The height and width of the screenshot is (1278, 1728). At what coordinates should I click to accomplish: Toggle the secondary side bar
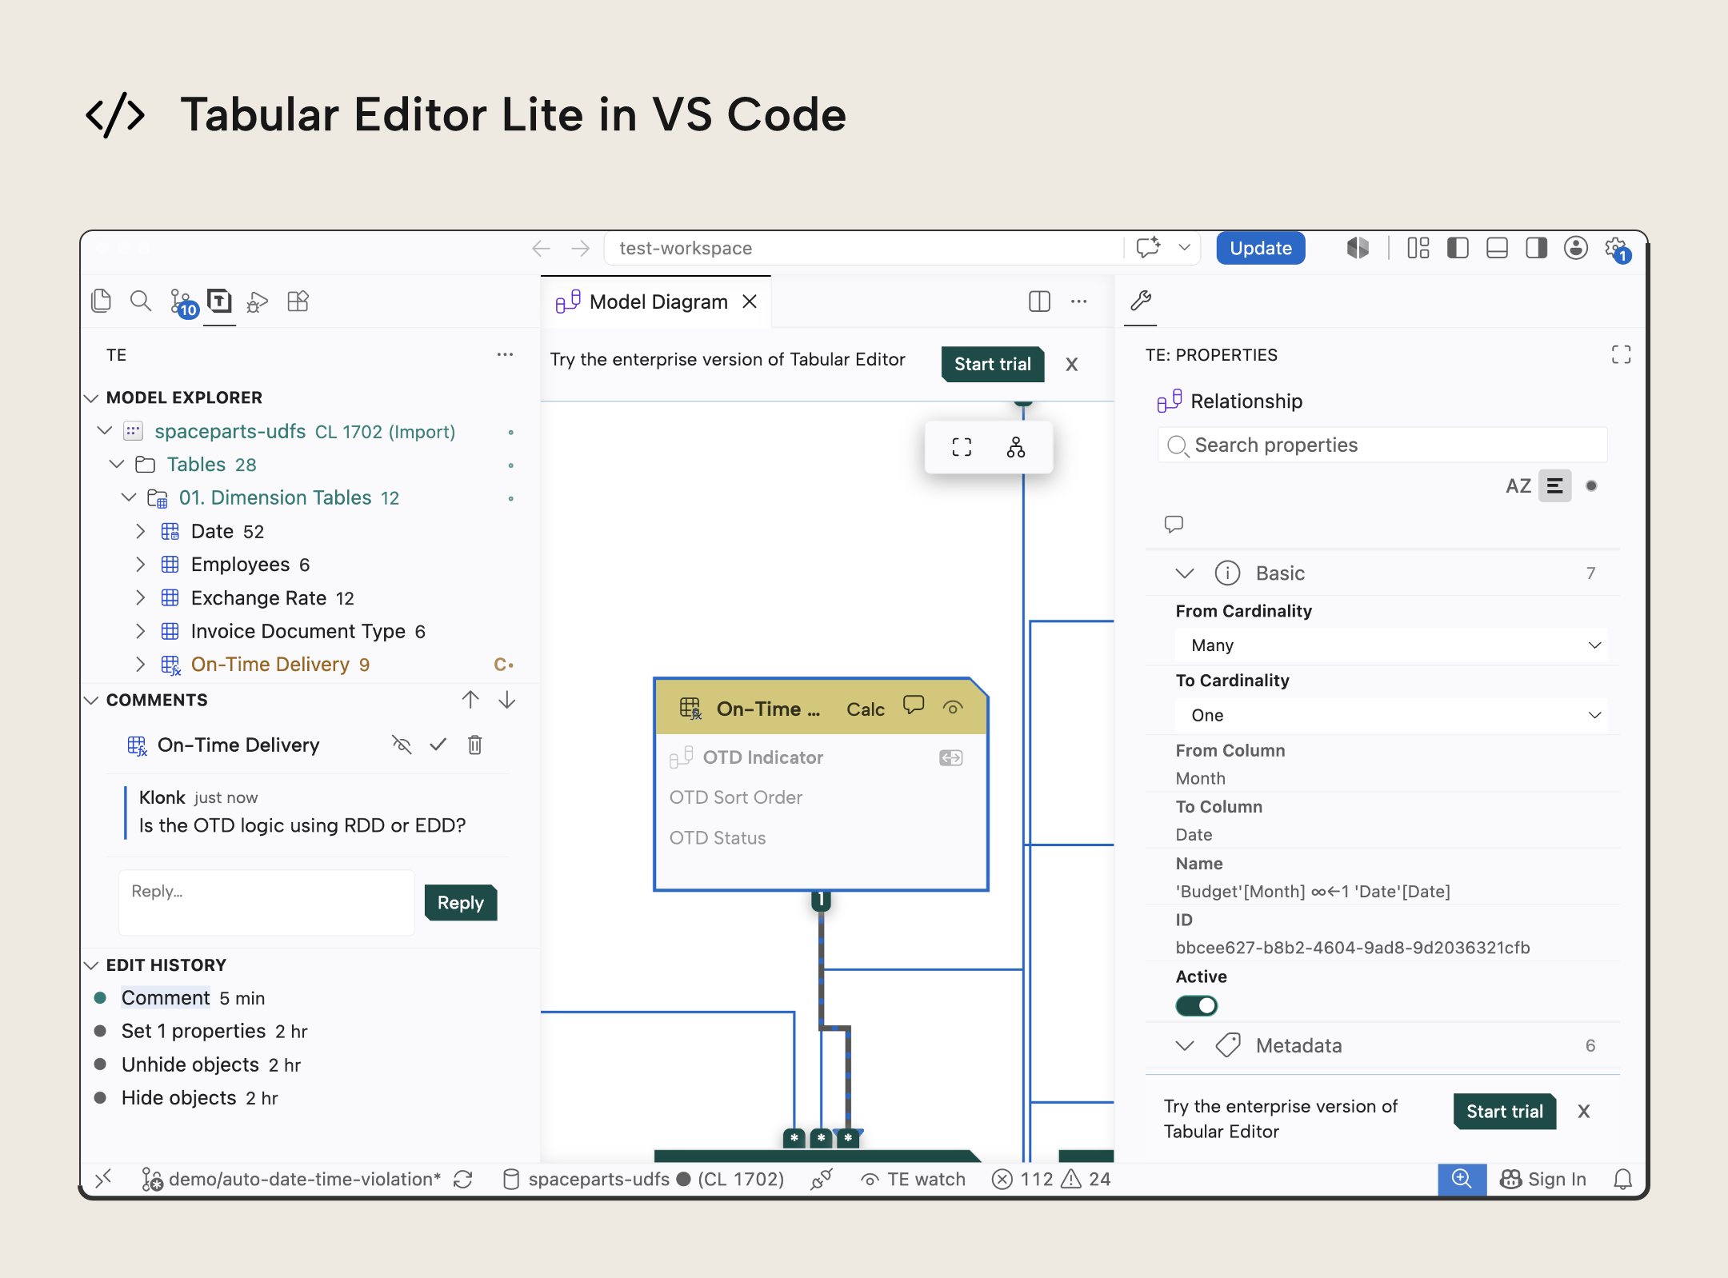1536,248
